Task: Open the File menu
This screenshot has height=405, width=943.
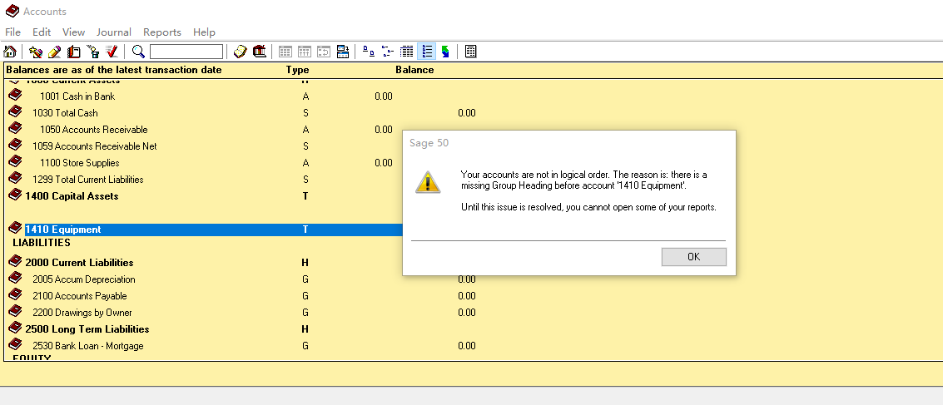Action: point(12,32)
